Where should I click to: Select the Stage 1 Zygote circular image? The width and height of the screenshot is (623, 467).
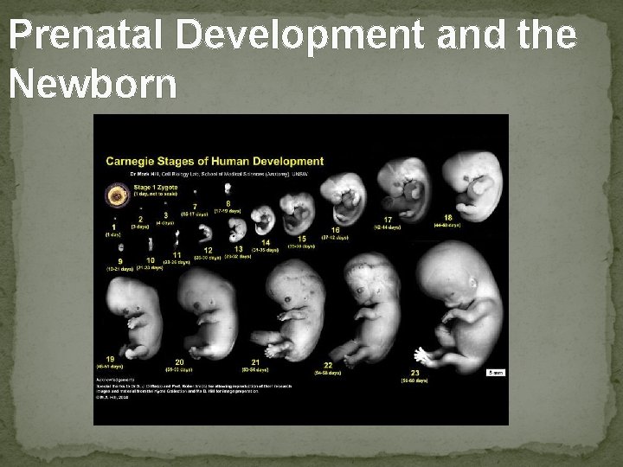117,195
